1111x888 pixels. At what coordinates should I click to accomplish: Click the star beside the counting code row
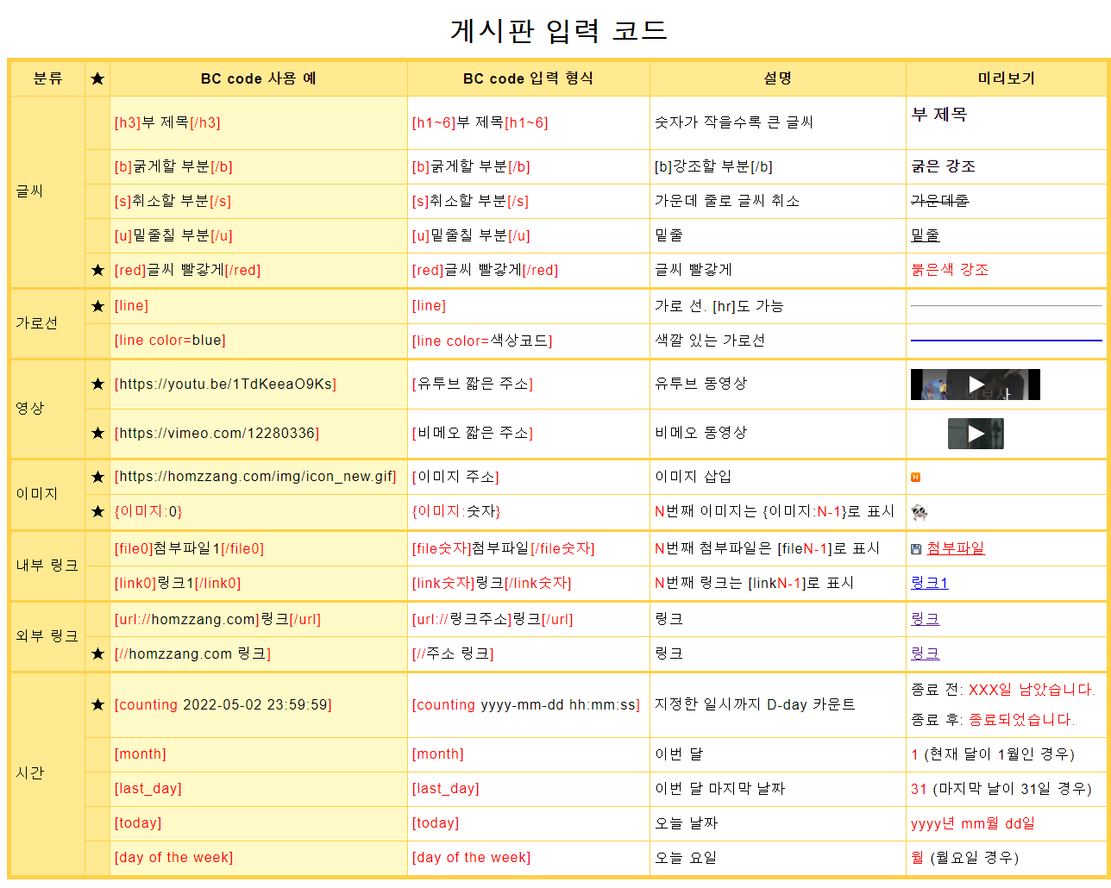click(x=97, y=704)
